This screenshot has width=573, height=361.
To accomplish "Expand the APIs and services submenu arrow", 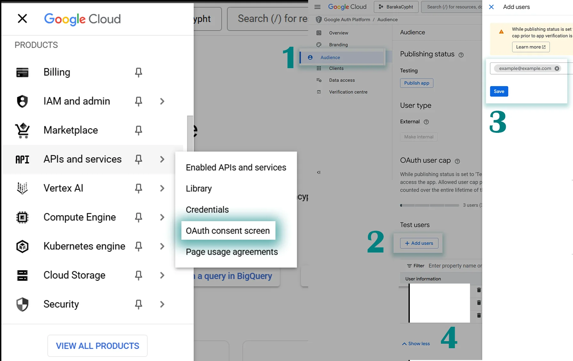I will (x=162, y=159).
